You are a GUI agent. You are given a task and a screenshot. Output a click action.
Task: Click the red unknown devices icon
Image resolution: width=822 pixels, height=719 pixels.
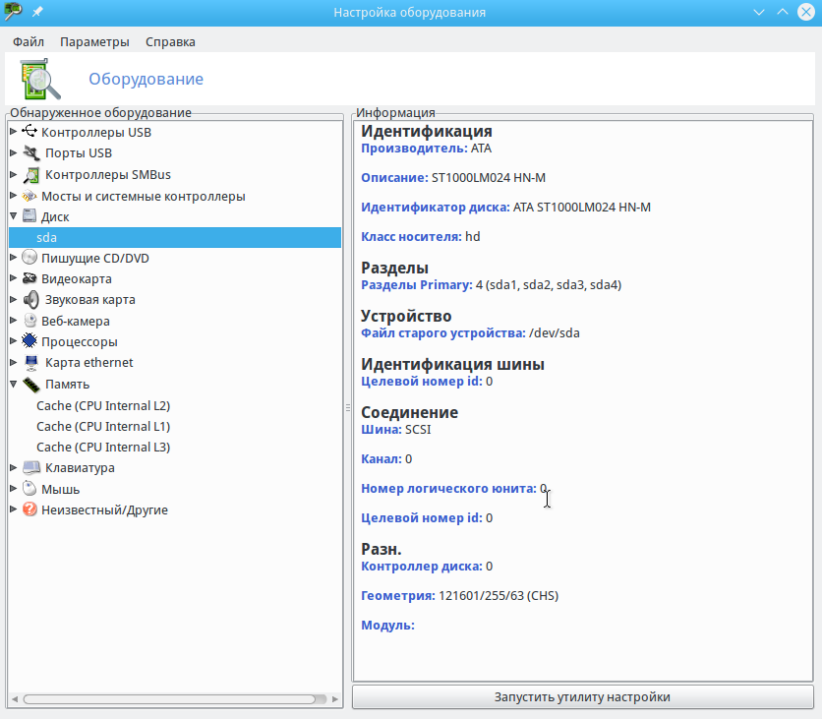click(x=29, y=509)
